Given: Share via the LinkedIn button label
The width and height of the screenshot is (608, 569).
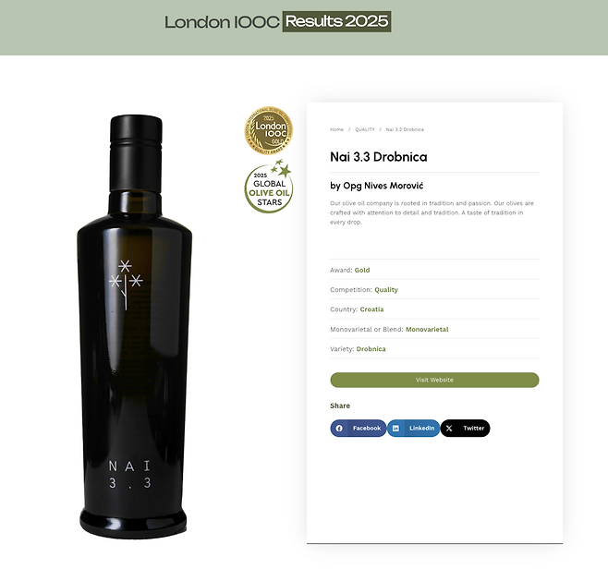Looking at the screenshot, I should click(x=422, y=429).
